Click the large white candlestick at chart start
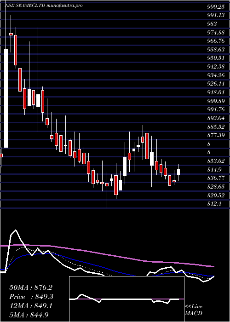This screenshot has width=230, height=322. [6, 98]
